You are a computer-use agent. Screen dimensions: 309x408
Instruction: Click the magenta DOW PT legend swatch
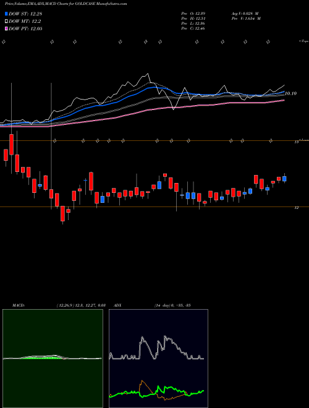6,28
